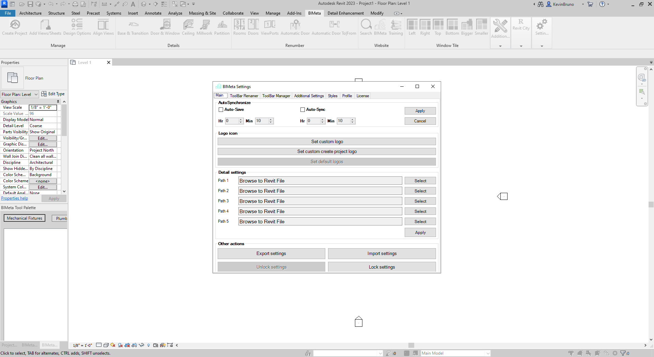Open Base & Transition details
Screen dimensions: 654x357
133,27
